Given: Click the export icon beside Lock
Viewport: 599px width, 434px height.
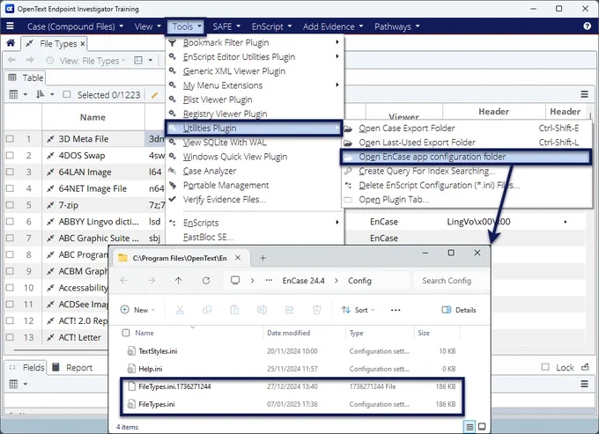Looking at the screenshot, I should pos(585,367).
